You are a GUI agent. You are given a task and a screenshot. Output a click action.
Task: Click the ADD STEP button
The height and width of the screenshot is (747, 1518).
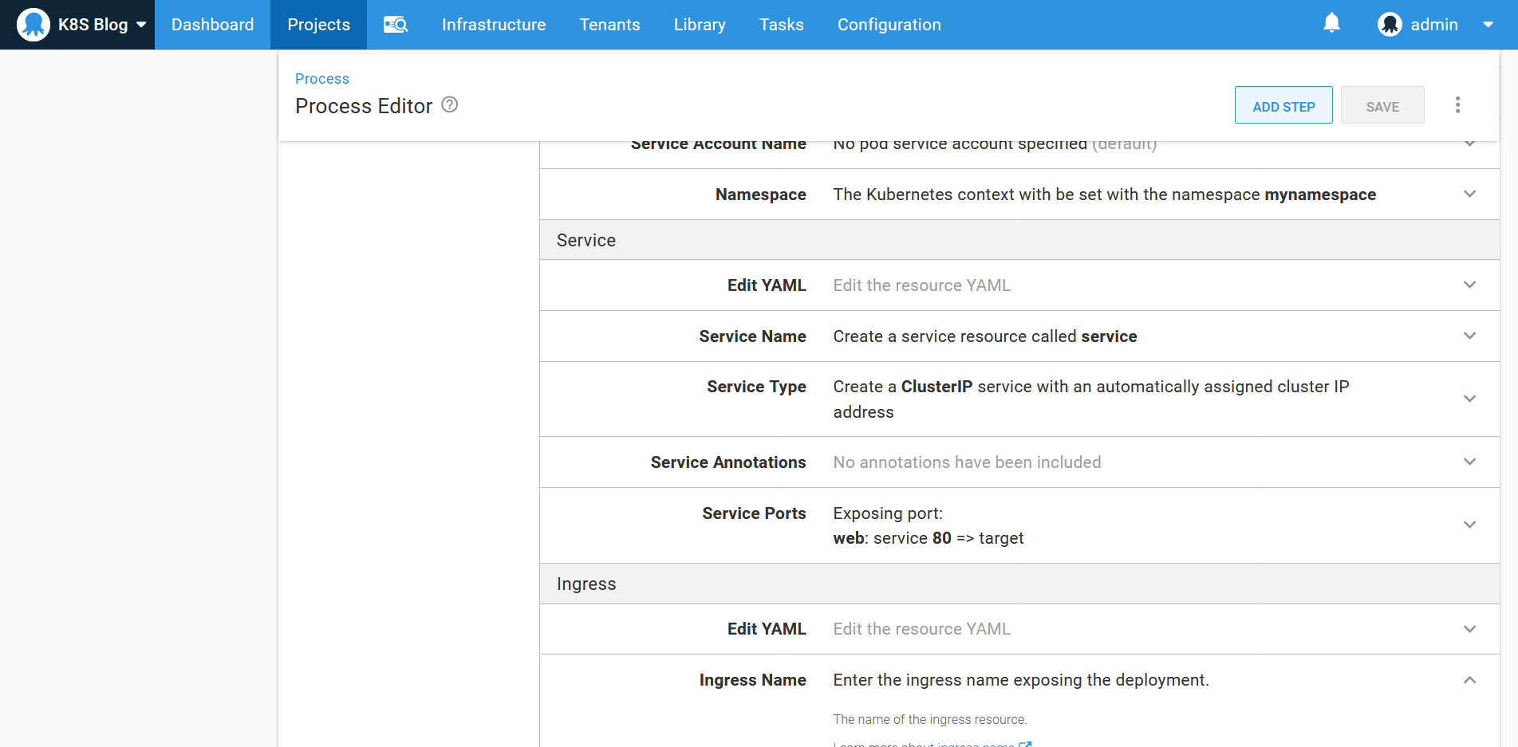pos(1283,106)
